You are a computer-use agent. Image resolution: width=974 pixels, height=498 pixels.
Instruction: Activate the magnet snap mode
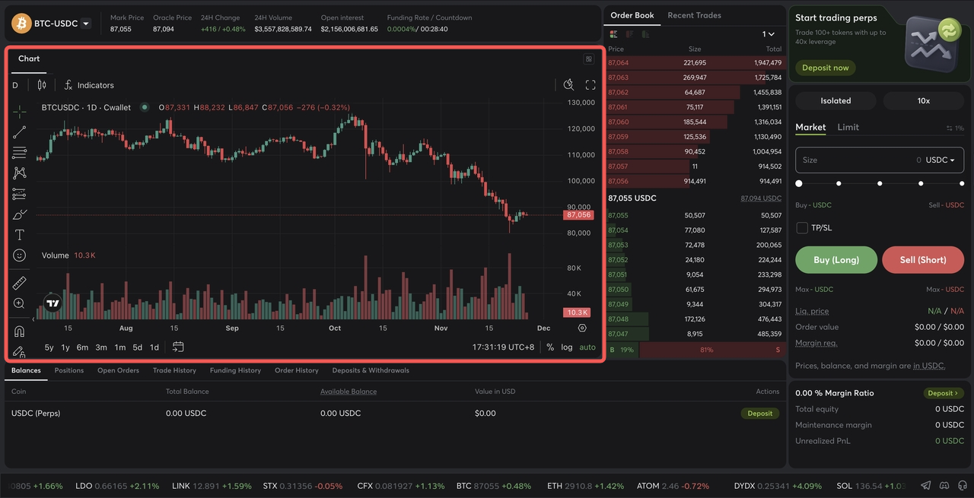[x=20, y=331]
